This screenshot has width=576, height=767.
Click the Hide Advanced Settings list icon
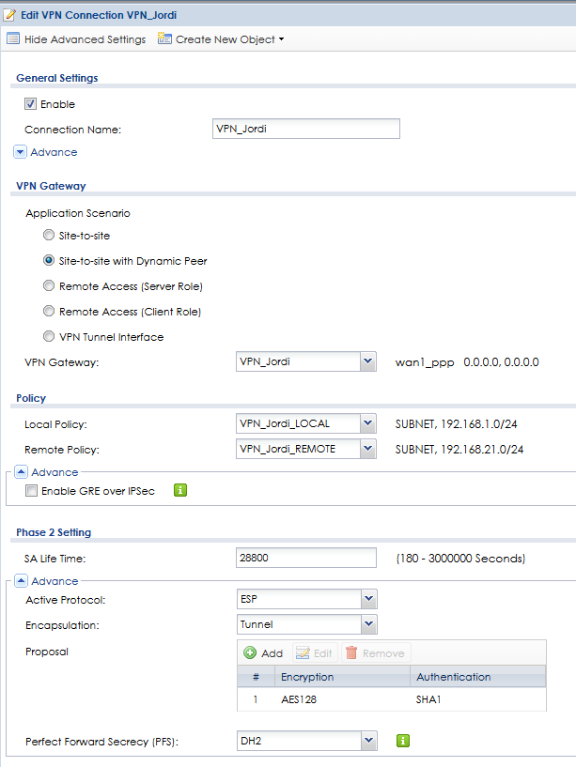coord(13,38)
